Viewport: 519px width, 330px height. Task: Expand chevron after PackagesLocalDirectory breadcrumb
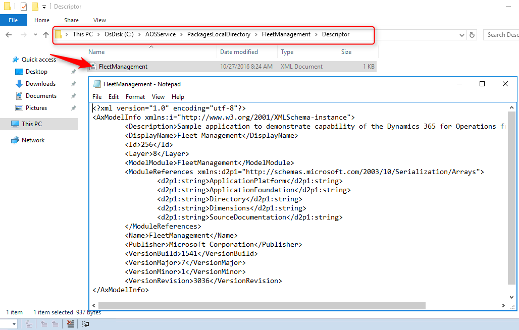[256, 34]
